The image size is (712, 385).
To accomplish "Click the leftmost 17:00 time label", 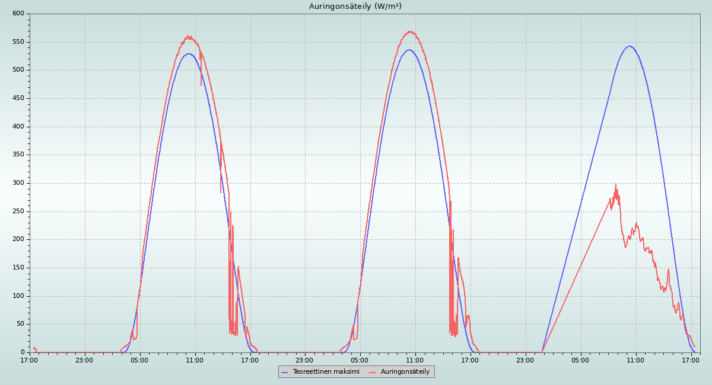I will (30, 360).
